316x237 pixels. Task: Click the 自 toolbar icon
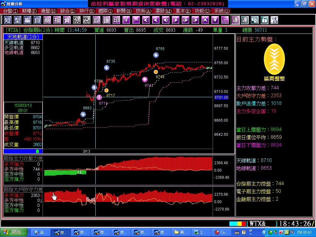click(37, 20)
